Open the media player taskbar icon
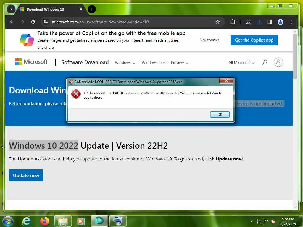This screenshot has height=227, width=303. [81, 221]
